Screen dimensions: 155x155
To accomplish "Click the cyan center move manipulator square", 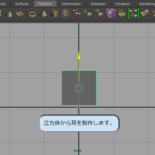I will coord(79,88).
